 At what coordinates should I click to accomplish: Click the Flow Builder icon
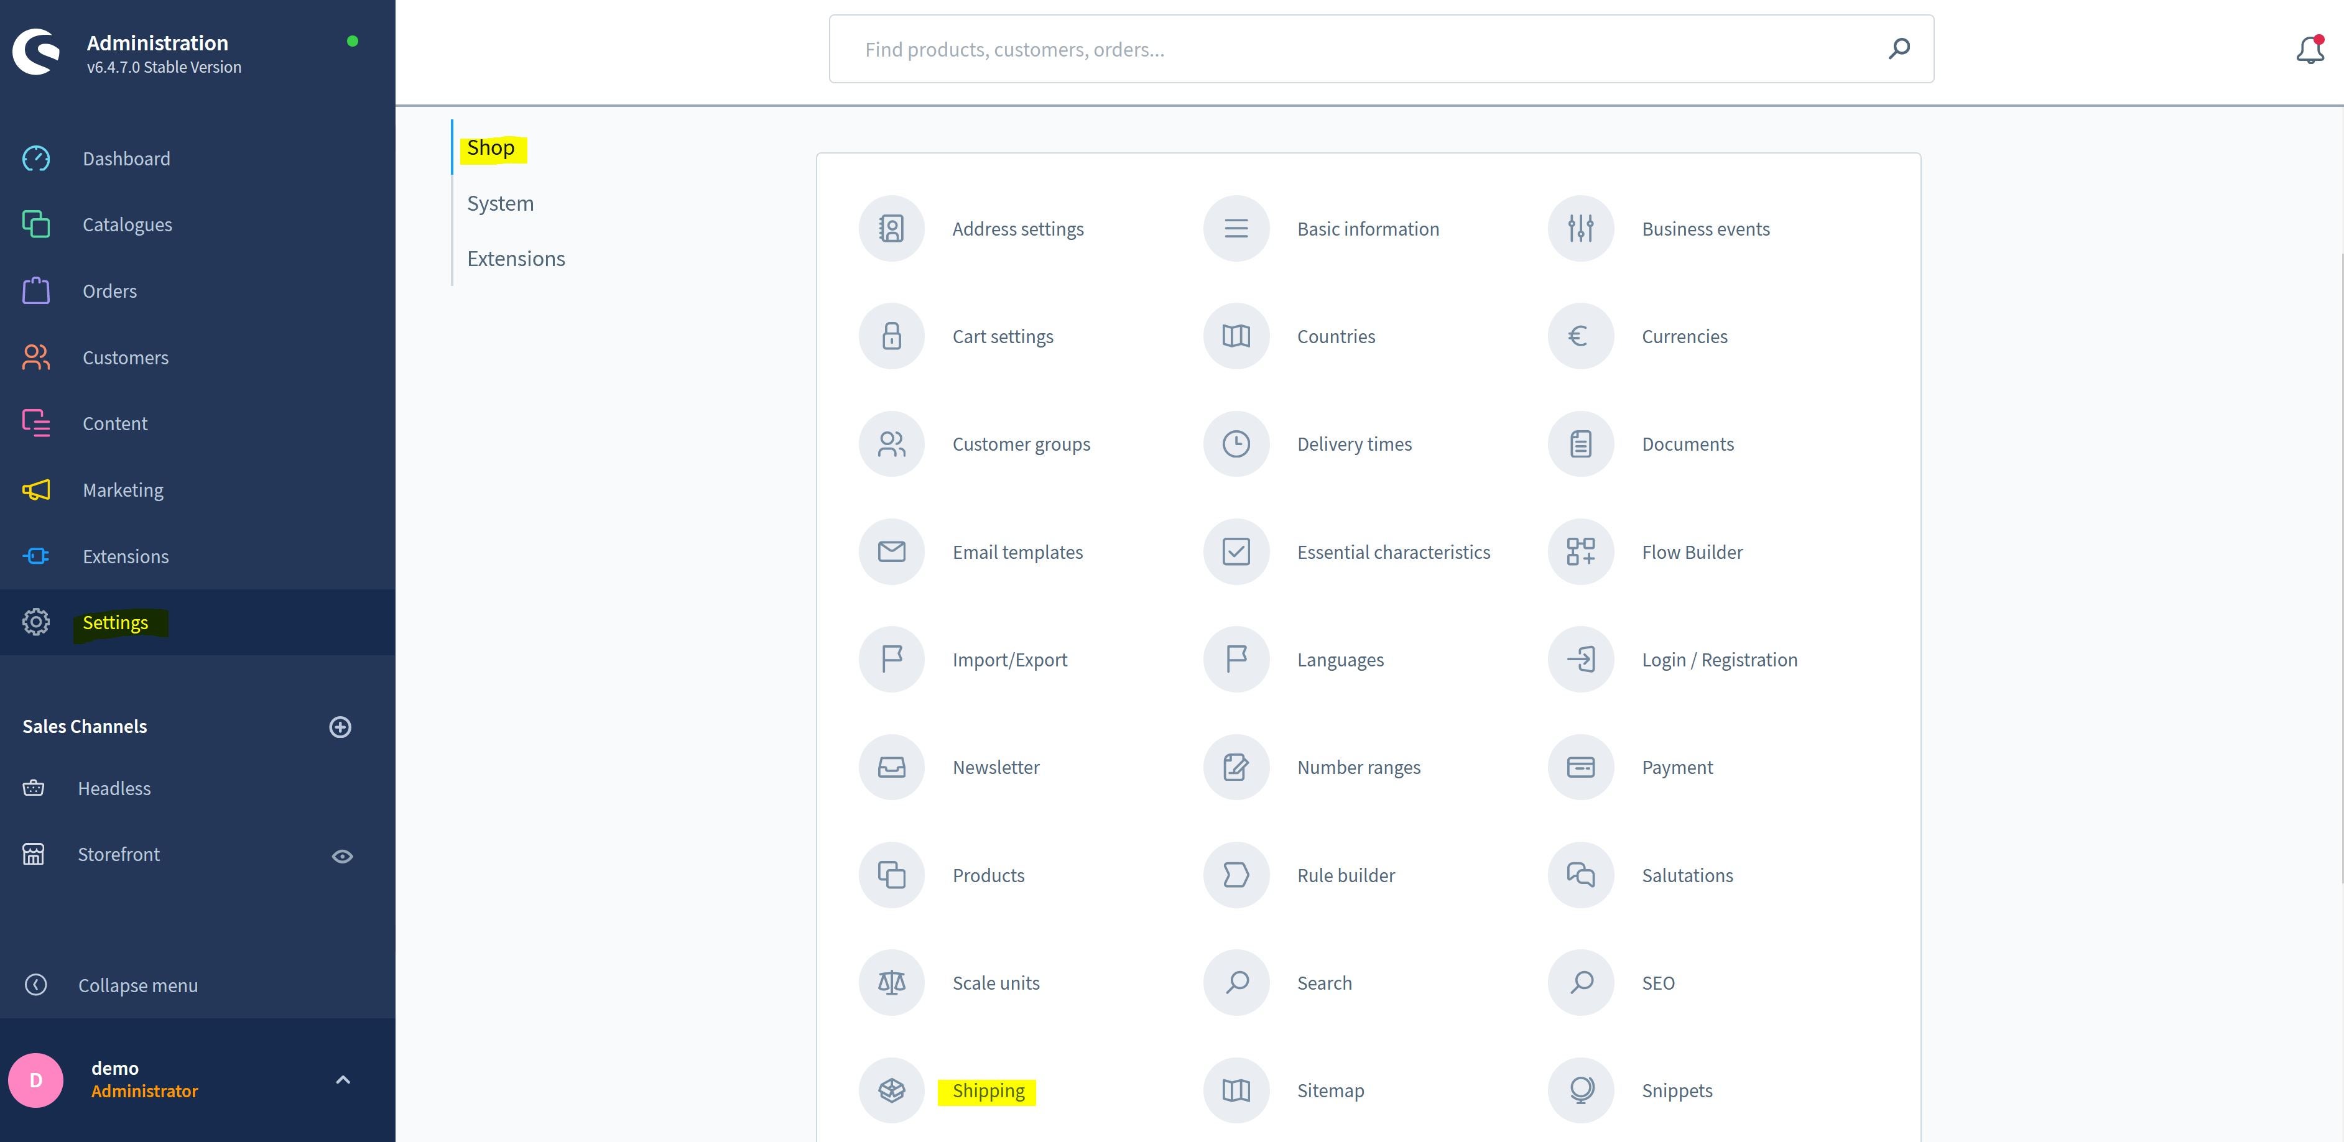[1580, 552]
